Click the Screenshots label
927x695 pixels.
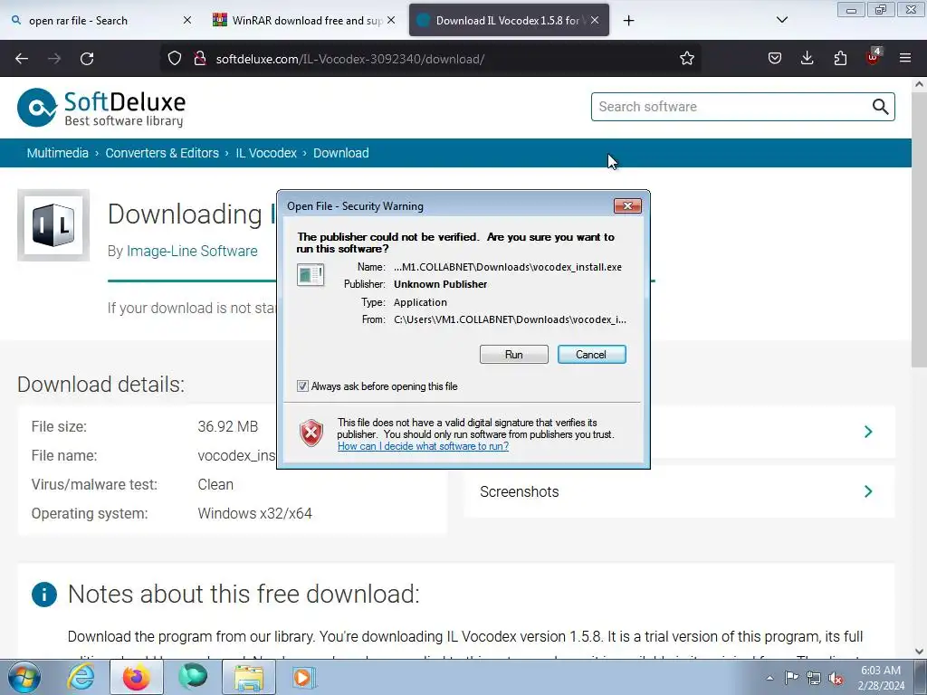click(519, 491)
